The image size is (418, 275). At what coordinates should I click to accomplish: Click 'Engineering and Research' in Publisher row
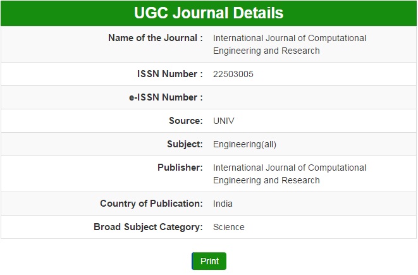266,180
